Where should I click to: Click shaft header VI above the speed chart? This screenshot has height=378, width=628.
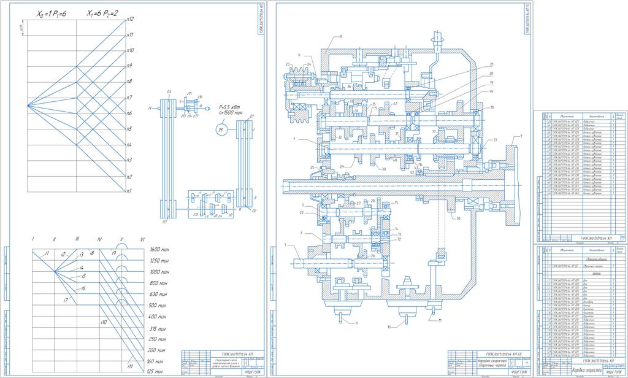point(142,240)
